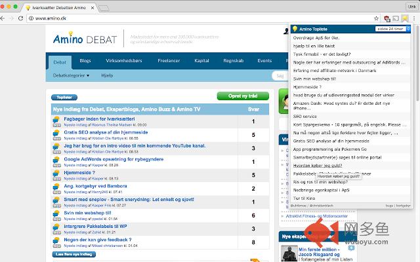Reload the page with refresh icon
The height and width of the screenshot is (262, 420).
click(20, 18)
